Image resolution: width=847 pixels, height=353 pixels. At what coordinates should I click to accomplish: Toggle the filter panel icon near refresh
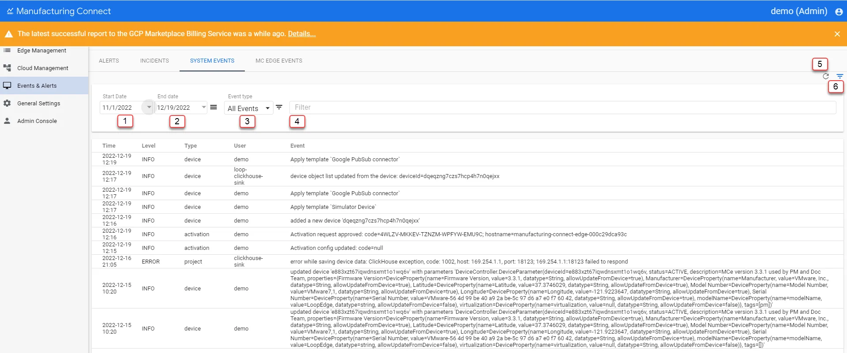click(840, 76)
